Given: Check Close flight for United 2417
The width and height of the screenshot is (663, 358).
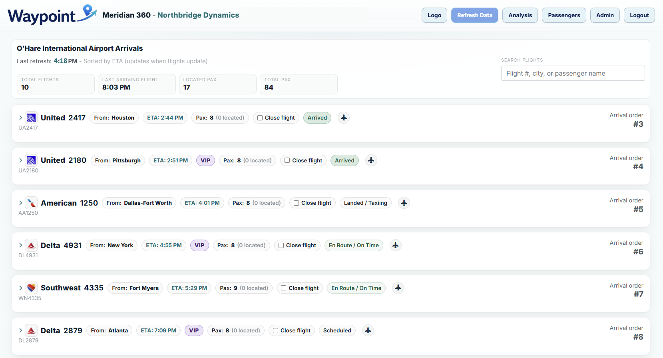Looking at the screenshot, I should 260,118.
